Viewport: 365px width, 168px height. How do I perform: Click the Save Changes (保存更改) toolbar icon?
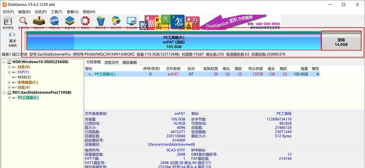coord(8,21)
